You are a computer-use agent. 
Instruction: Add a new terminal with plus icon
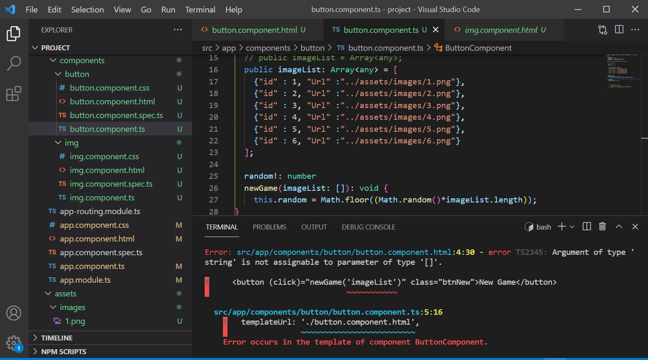tap(561, 227)
